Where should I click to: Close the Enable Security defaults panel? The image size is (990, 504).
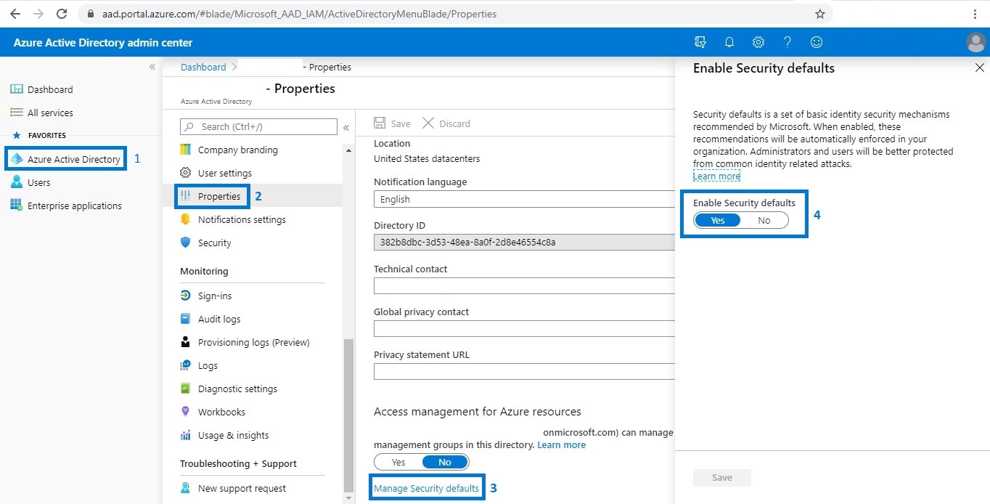coord(980,68)
